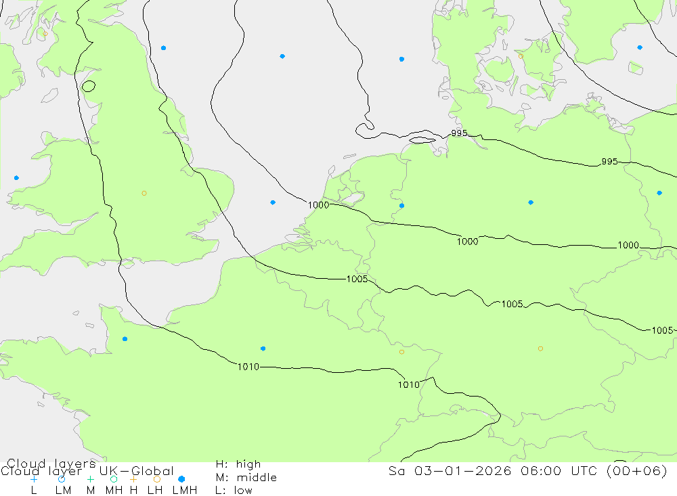677x496 pixels.
Task: Click the green plus M legend symbol
Action: [90, 479]
